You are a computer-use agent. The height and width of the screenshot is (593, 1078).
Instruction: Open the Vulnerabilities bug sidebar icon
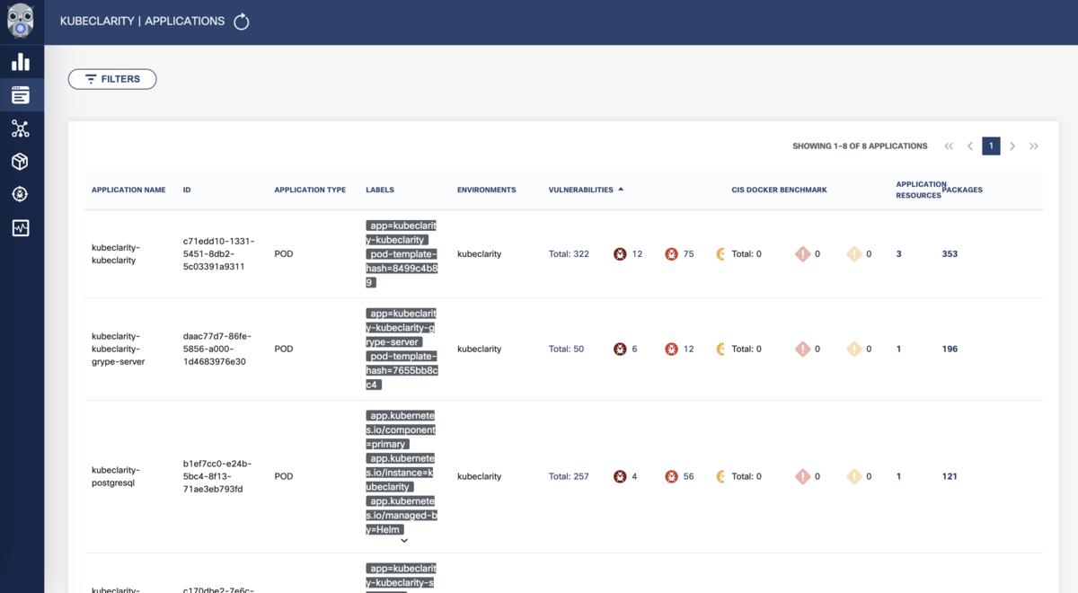[21, 195]
